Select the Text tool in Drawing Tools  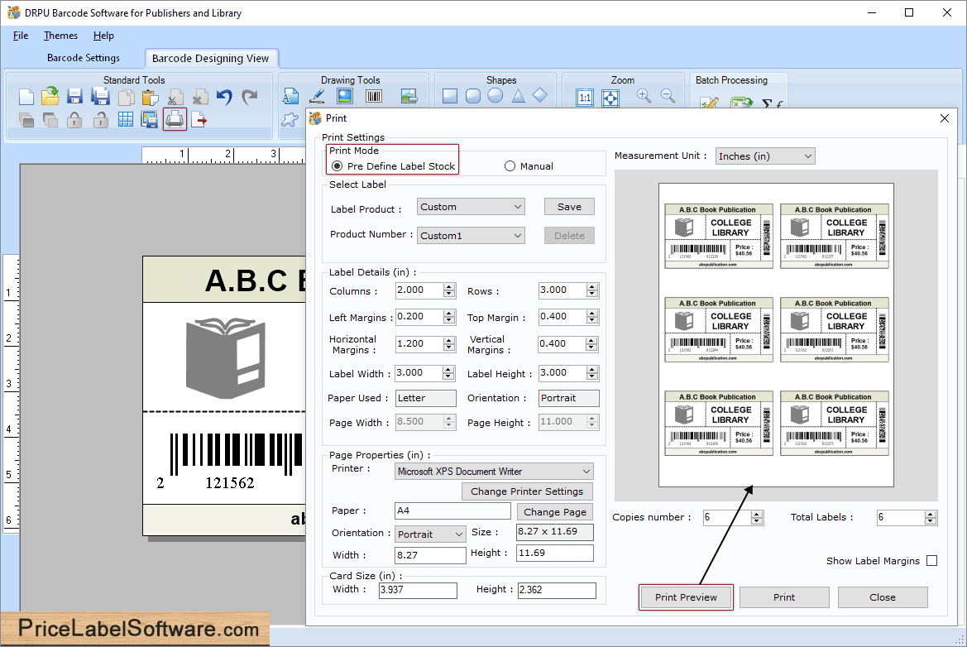[x=292, y=96]
